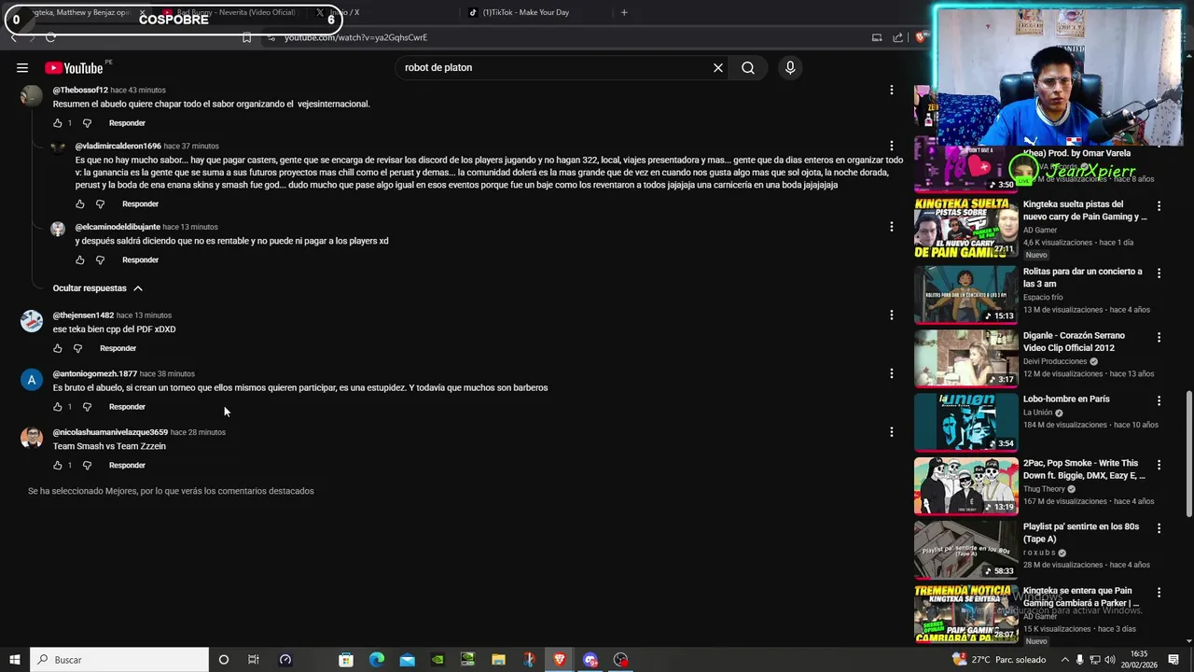The height and width of the screenshot is (672, 1194).
Task: Dislike the comment by @nicolashuamanivelazque3659
Action: (x=87, y=465)
